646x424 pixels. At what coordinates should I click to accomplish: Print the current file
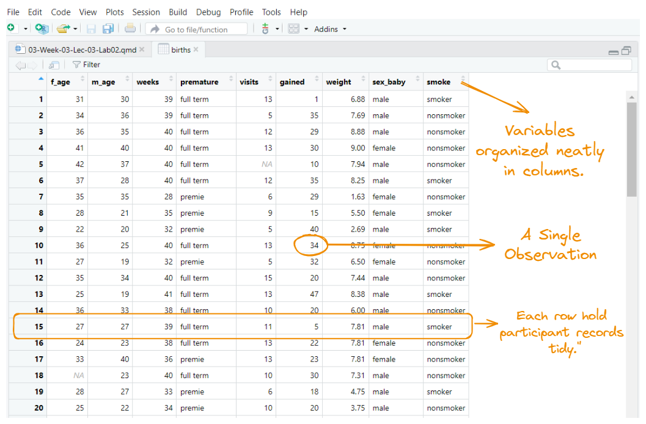130,28
